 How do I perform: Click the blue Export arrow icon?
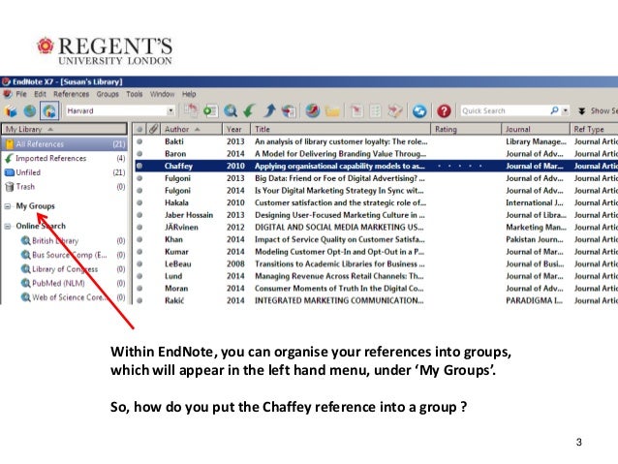269,110
